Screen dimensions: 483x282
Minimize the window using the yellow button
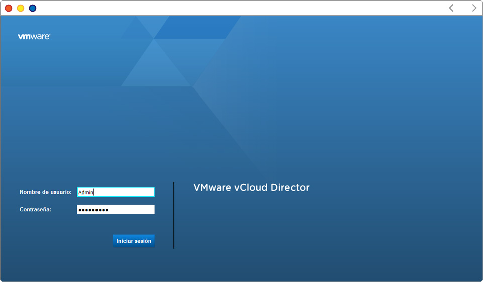(x=21, y=8)
